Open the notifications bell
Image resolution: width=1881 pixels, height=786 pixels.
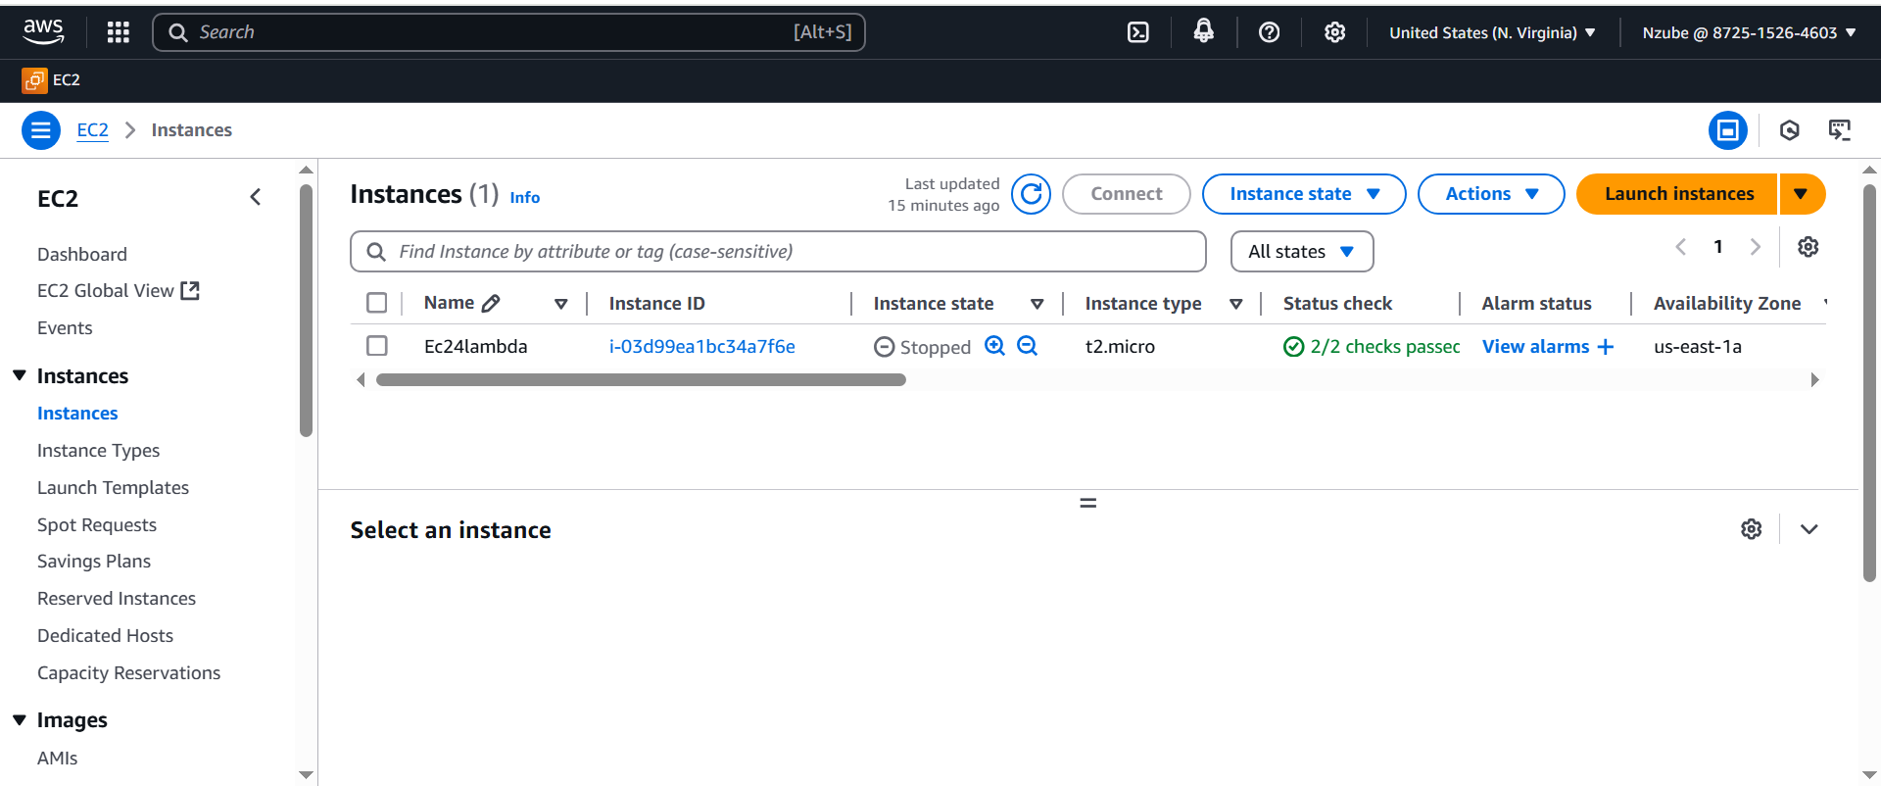[x=1203, y=32]
